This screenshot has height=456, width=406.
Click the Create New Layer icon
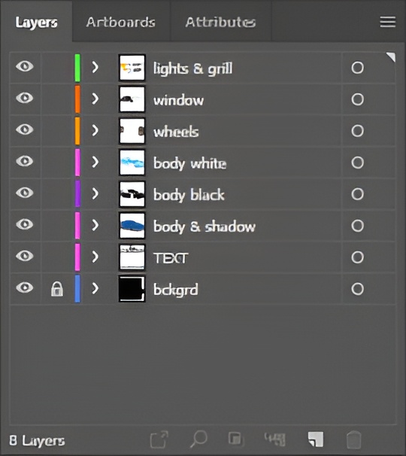tap(316, 439)
